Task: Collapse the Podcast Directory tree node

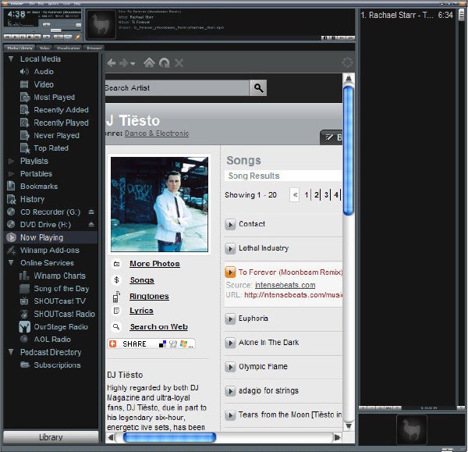Action: [x=11, y=352]
